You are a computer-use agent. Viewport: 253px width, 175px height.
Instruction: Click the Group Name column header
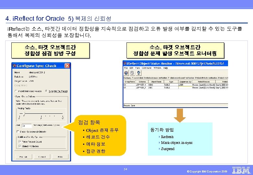(129, 82)
